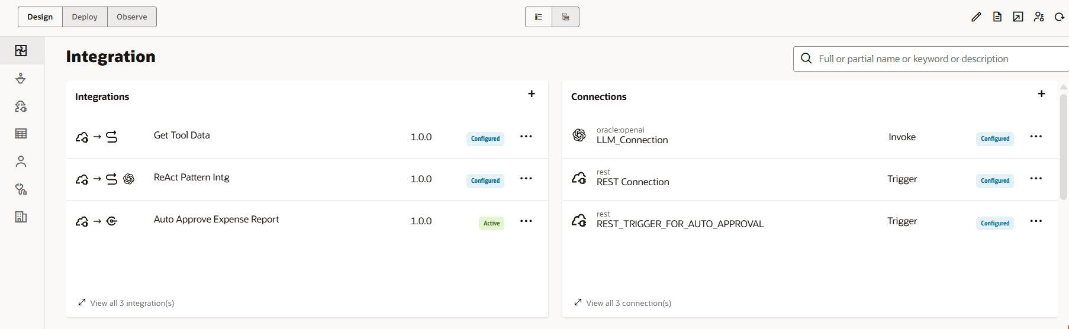Image resolution: width=1069 pixels, height=329 pixels.
Task: Open the document notes icon in header
Action: pos(997,17)
